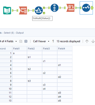The height and width of the screenshot is (105, 95).
Task: Select the cell containing 'c3'
Action: click(50, 85)
